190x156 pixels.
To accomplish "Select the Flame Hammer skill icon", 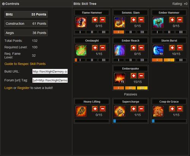I will [81, 22].
